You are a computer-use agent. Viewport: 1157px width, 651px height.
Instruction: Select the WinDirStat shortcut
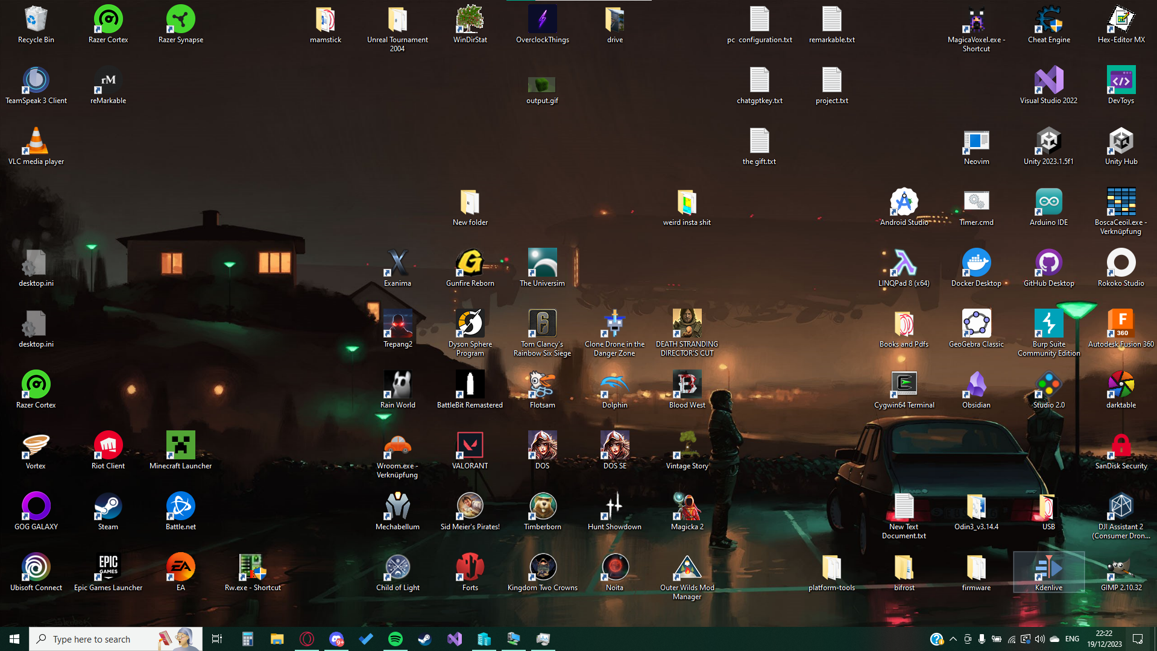click(x=470, y=24)
